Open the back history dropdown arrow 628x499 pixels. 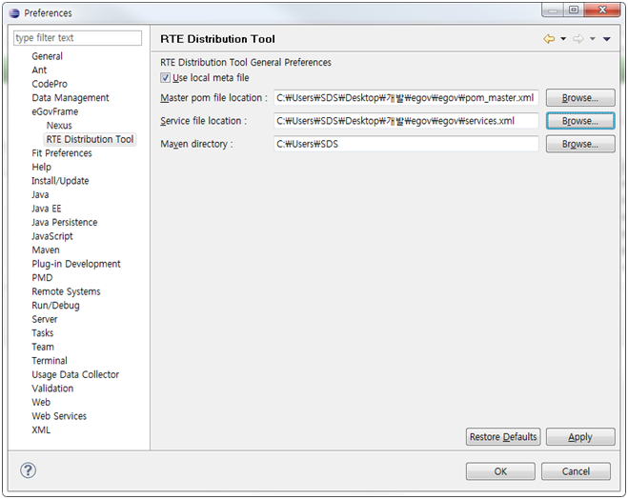point(563,39)
